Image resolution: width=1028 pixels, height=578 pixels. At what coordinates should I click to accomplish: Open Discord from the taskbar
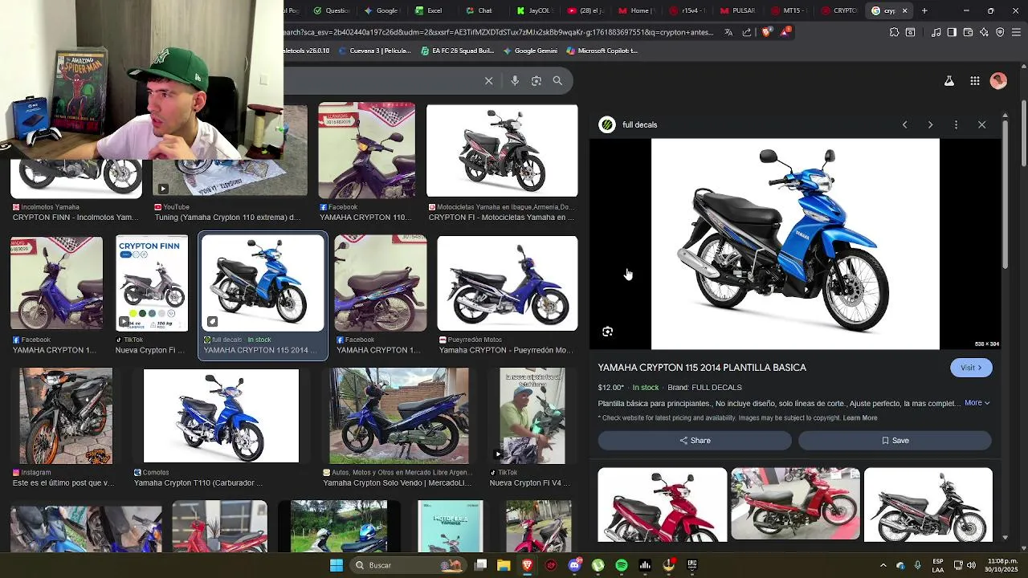point(574,565)
